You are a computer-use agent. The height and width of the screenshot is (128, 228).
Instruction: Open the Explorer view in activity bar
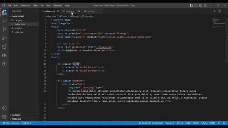point(4,12)
